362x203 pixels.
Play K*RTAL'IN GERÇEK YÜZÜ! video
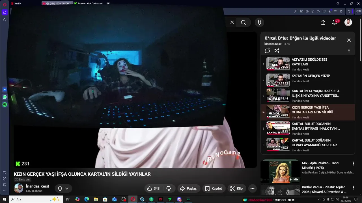308,80
